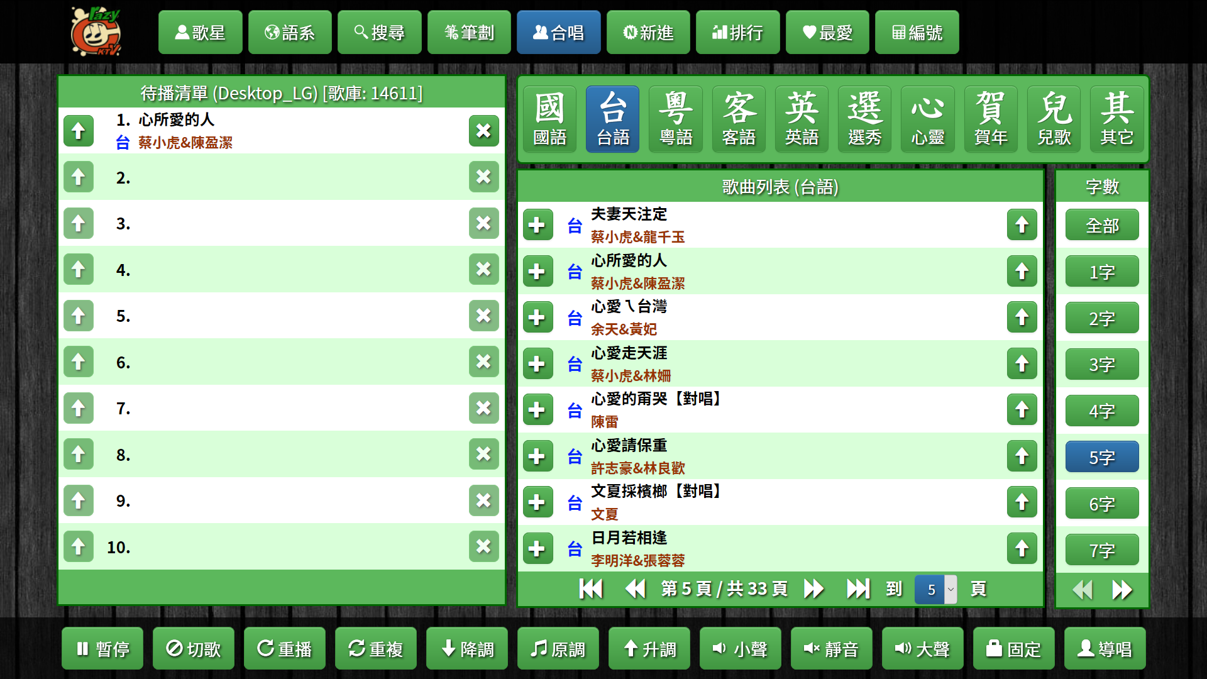Select 粵語 language tab
This screenshot has width=1207, height=679.
[x=676, y=119]
